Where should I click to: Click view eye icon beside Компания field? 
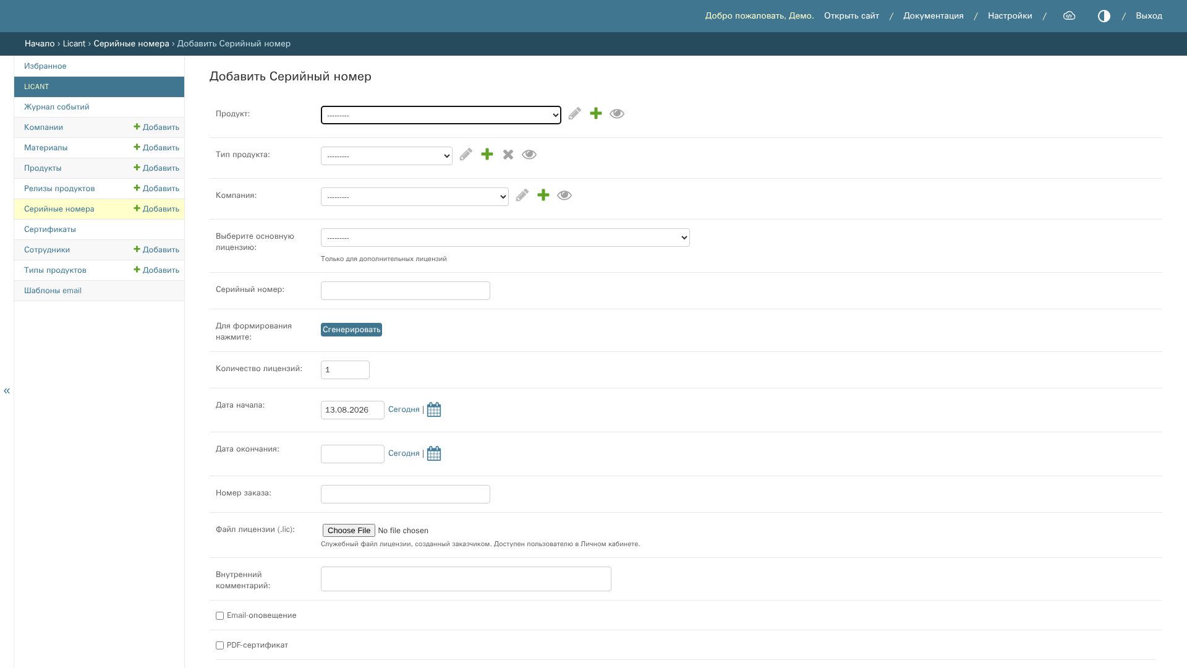click(x=564, y=195)
